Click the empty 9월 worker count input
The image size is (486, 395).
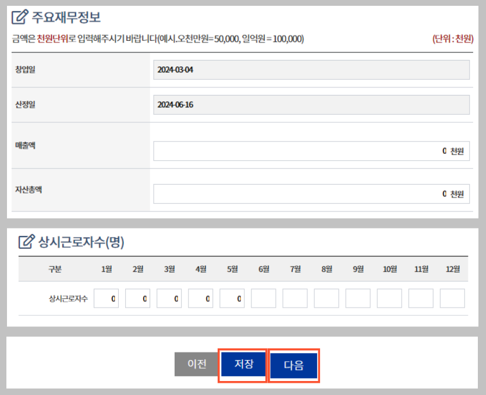pos(358,298)
